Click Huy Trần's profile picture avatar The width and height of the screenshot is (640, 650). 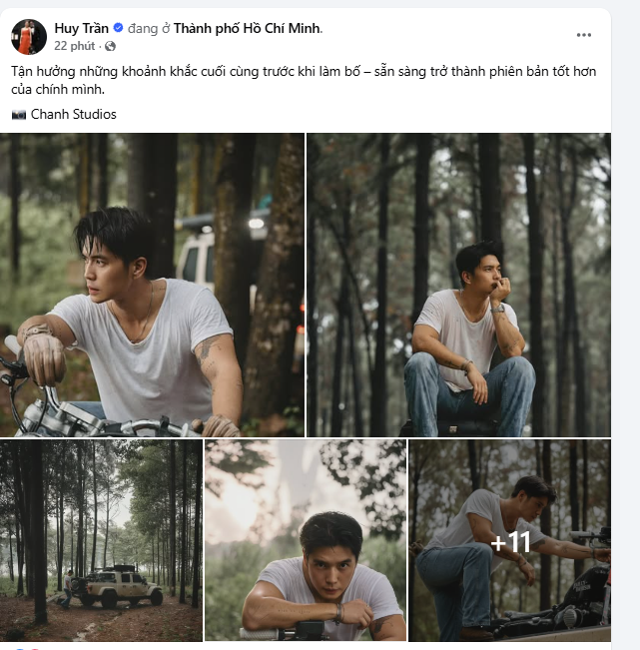(x=28, y=37)
